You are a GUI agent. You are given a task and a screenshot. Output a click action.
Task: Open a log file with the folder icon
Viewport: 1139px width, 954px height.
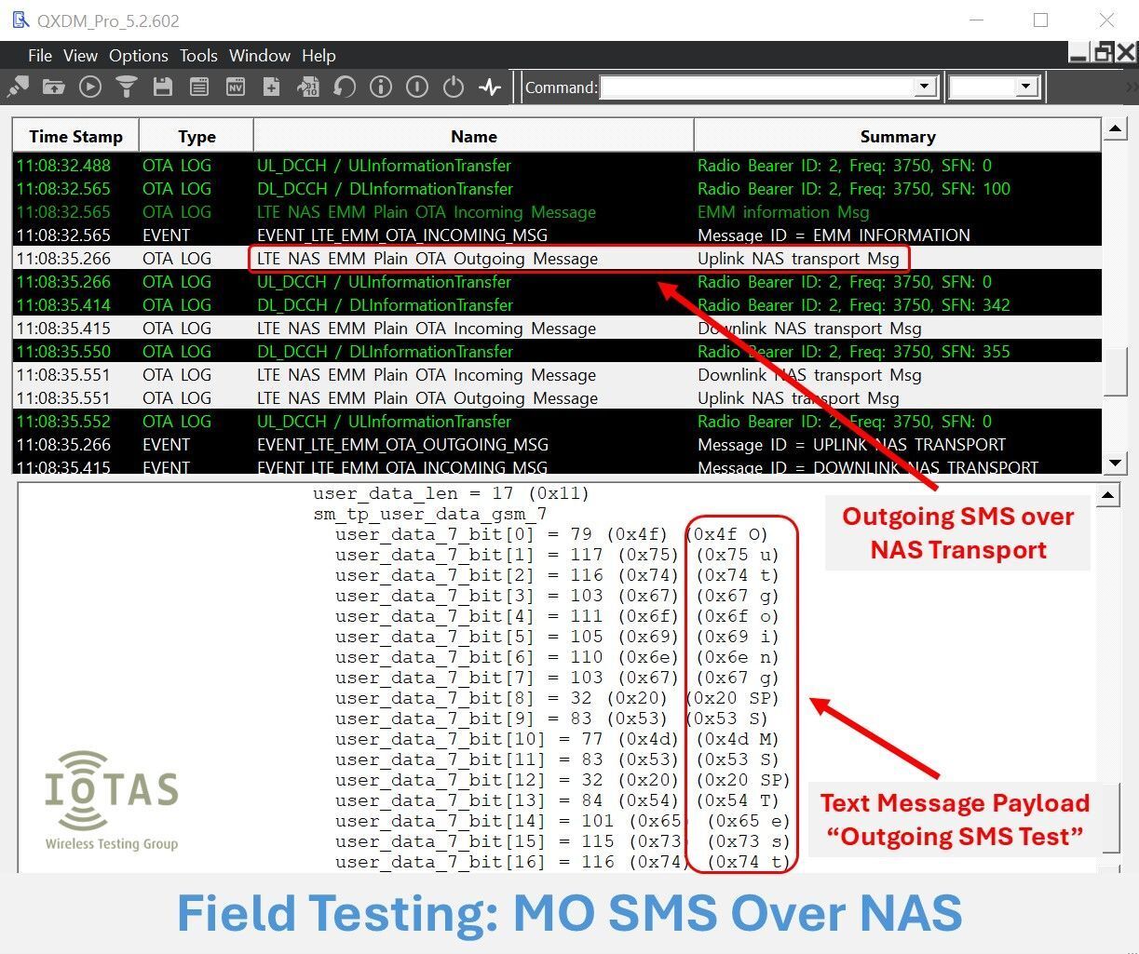(x=54, y=87)
